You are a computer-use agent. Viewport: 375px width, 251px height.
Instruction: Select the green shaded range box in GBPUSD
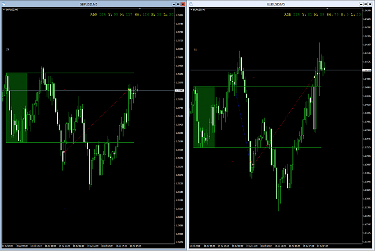(x=17, y=107)
